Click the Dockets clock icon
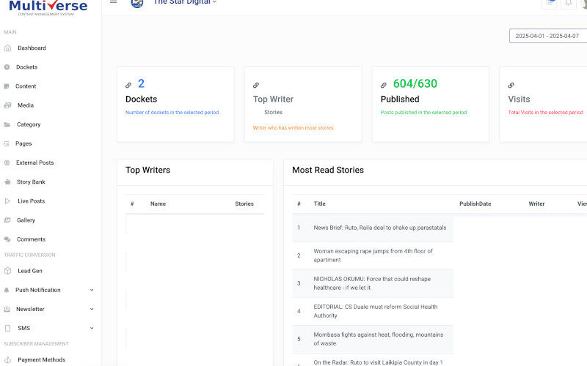Image resolution: width=587 pixels, height=366 pixels. [x=7, y=67]
